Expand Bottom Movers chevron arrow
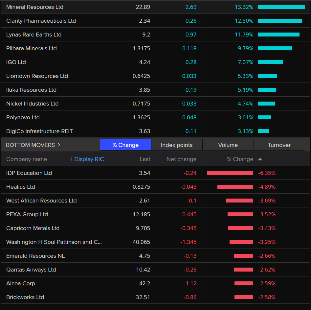Image resolution: width=311 pixels, height=310 pixels. tap(59, 145)
